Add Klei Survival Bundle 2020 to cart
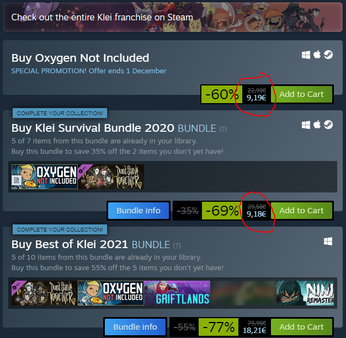This screenshot has height=338, width=346. tap(301, 211)
